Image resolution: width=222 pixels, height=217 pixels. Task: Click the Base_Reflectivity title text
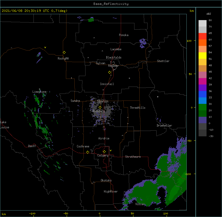[x=111, y=4]
